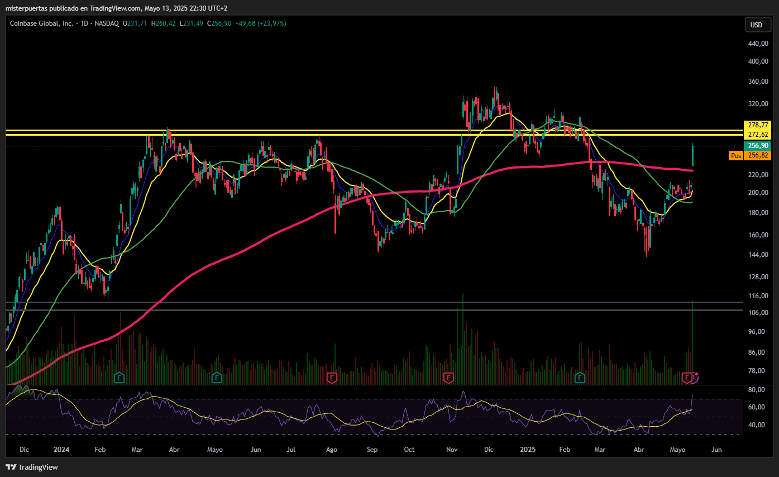The width and height of the screenshot is (779, 477).
Task: Click the green earnings E marker near Mayo 2024
Action: point(217,378)
